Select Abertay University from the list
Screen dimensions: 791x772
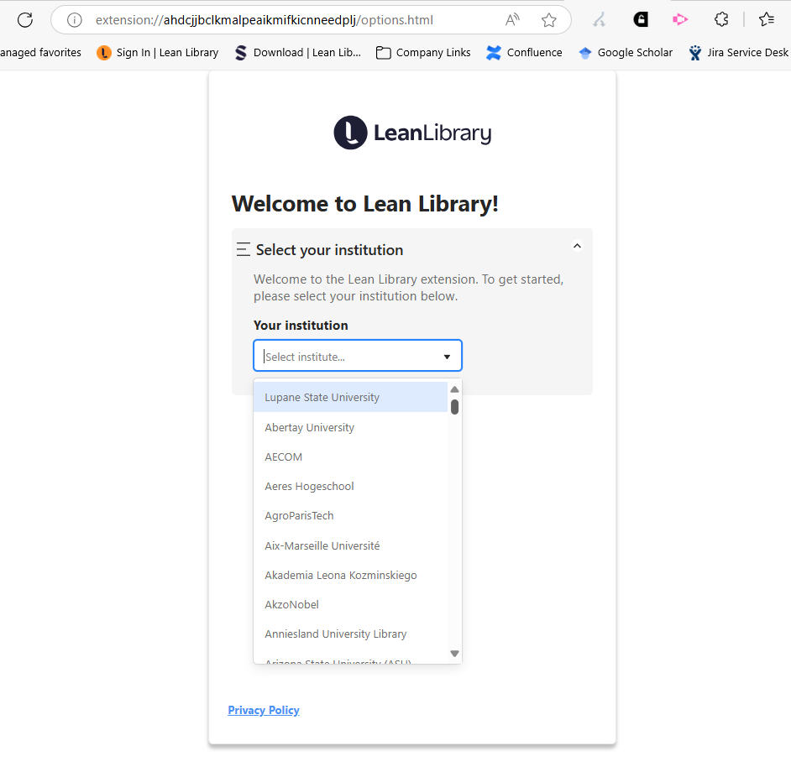click(309, 427)
